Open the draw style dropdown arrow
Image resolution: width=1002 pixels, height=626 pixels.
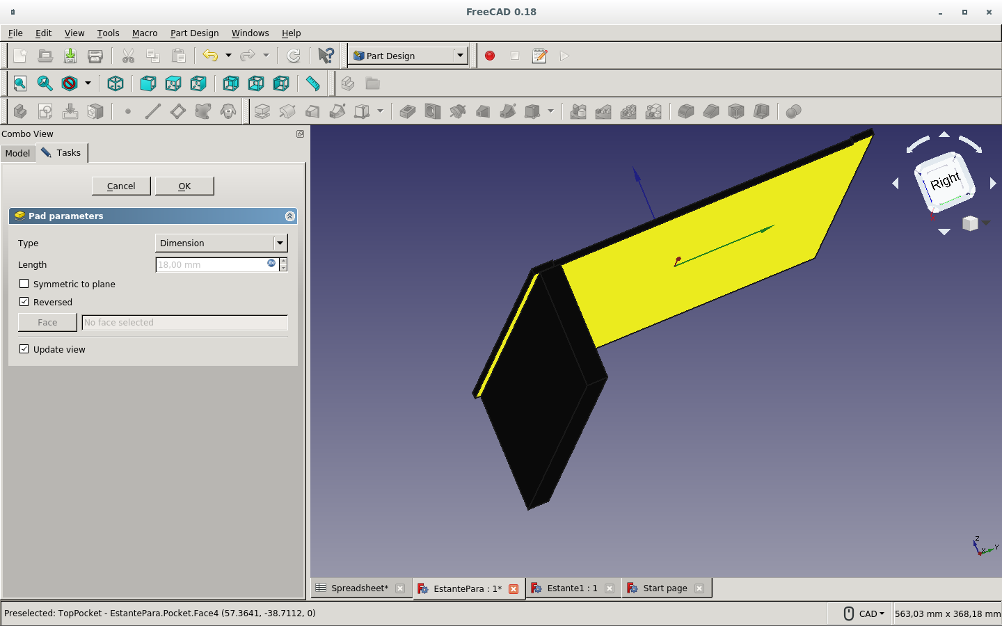coord(88,83)
